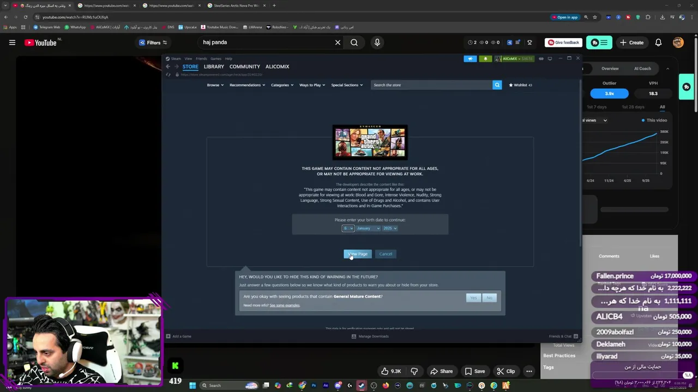Go to YouTube home via logo
Image resolution: width=698 pixels, height=392 pixels.
click(x=40, y=42)
